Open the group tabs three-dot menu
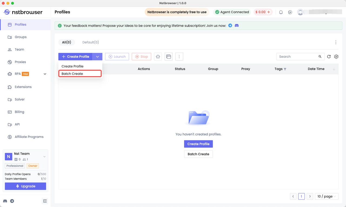This screenshot has width=346, height=207. pos(336,42)
